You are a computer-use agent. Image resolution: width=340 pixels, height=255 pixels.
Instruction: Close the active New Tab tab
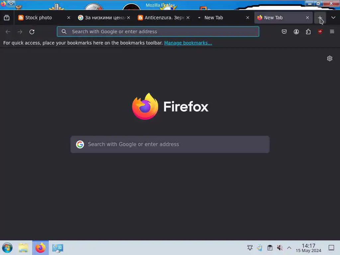click(x=307, y=18)
